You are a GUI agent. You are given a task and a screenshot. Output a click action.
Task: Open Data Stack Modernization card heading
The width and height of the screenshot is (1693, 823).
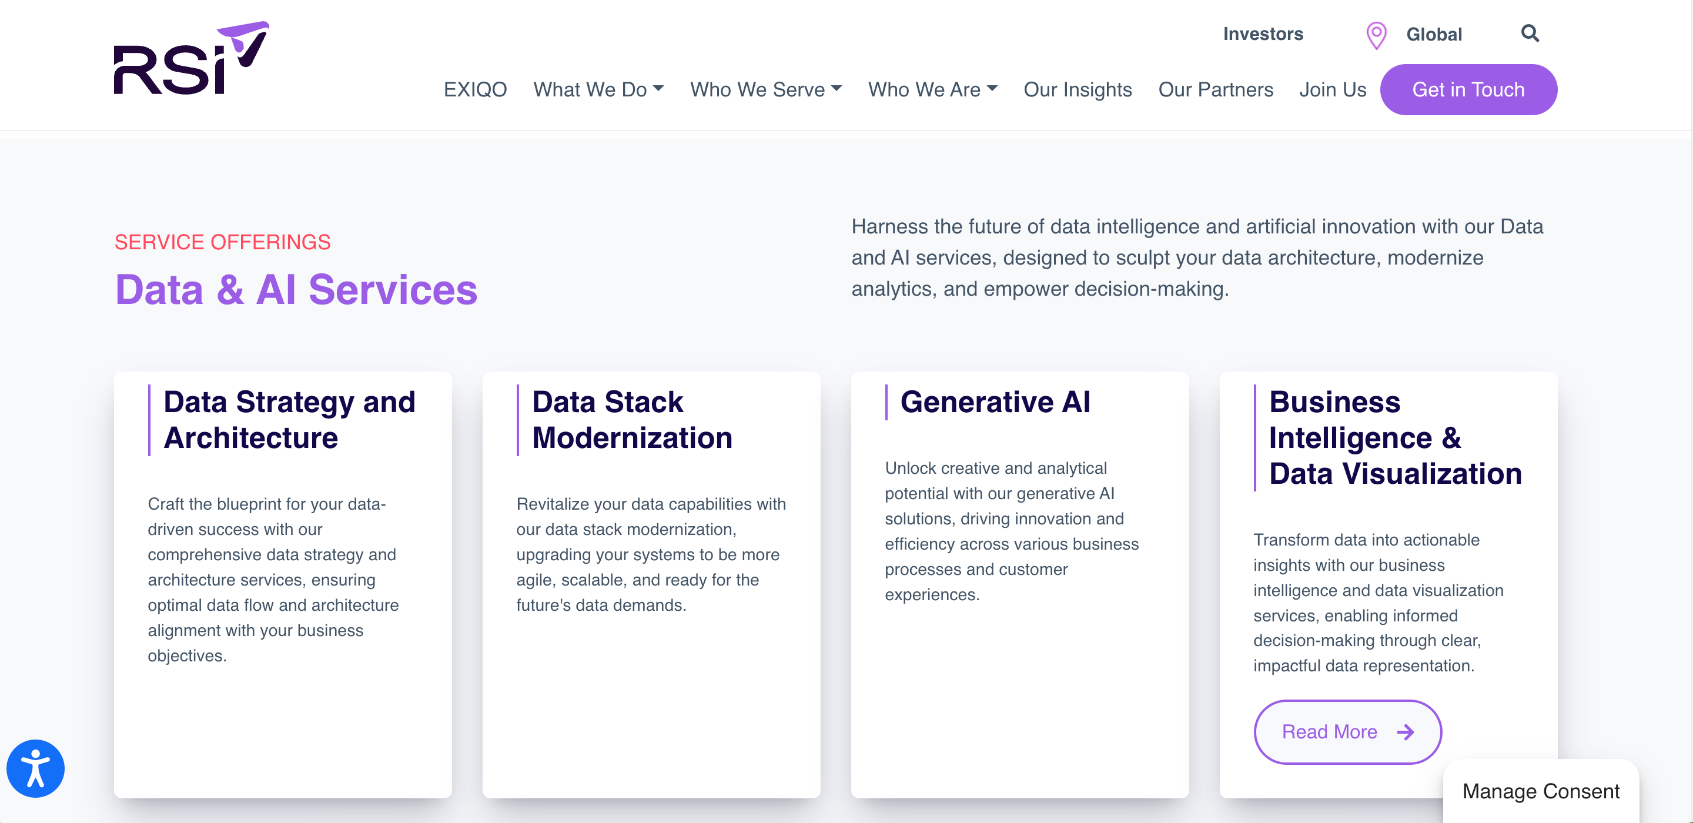tap(631, 420)
